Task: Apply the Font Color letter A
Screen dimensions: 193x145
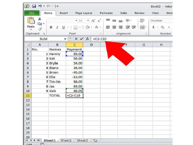Action: pos(96,27)
